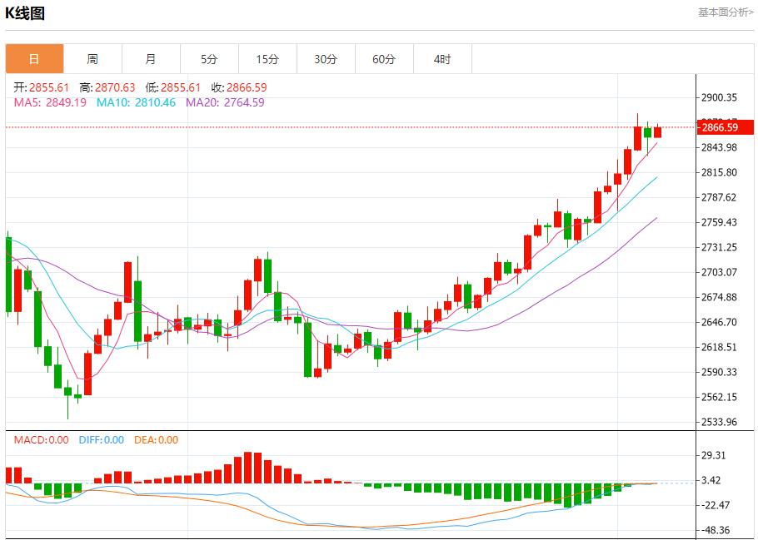Viewport: 758px width, 540px height.
Task: Click the DIFF value label
Action: tap(102, 440)
